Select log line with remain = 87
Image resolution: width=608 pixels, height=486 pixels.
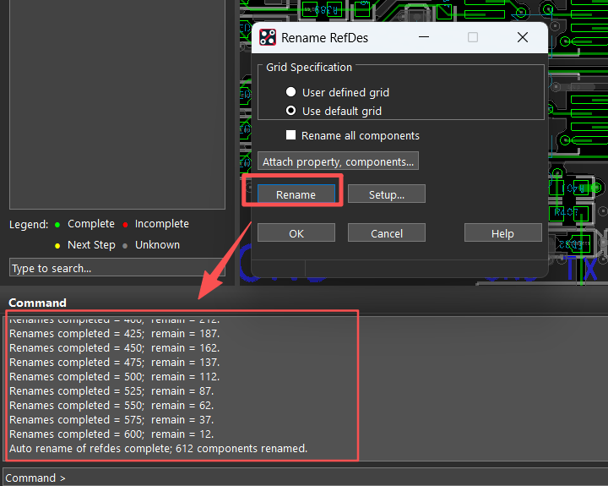tap(111, 390)
